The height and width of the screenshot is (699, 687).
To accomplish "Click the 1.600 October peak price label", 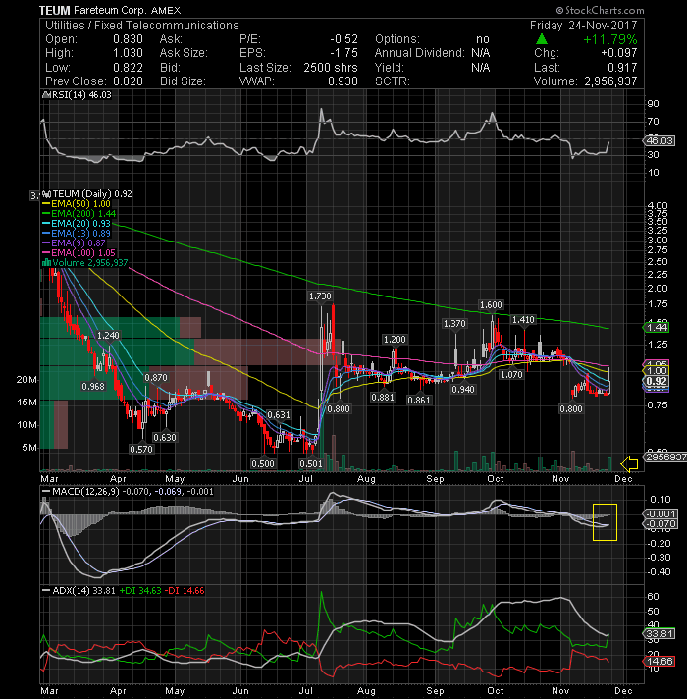I will 491,305.
